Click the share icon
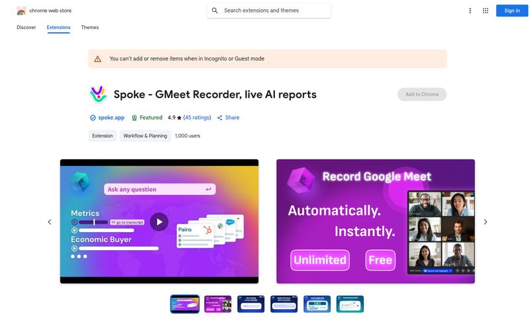This screenshot has height=329, width=530. pyautogui.click(x=220, y=118)
